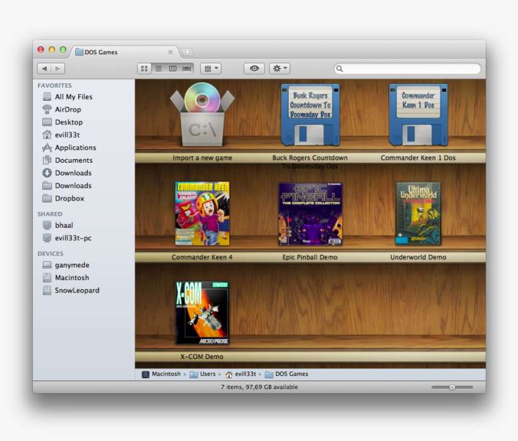Go to Desktop in Favorites

68,122
